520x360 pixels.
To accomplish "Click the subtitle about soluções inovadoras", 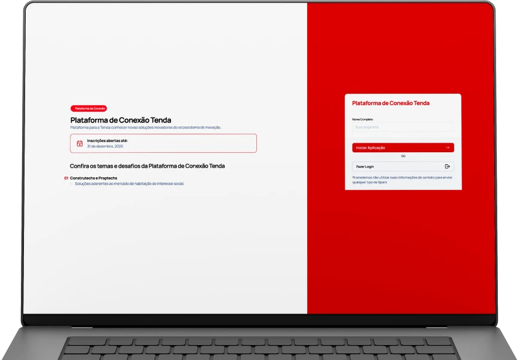I will click(146, 127).
